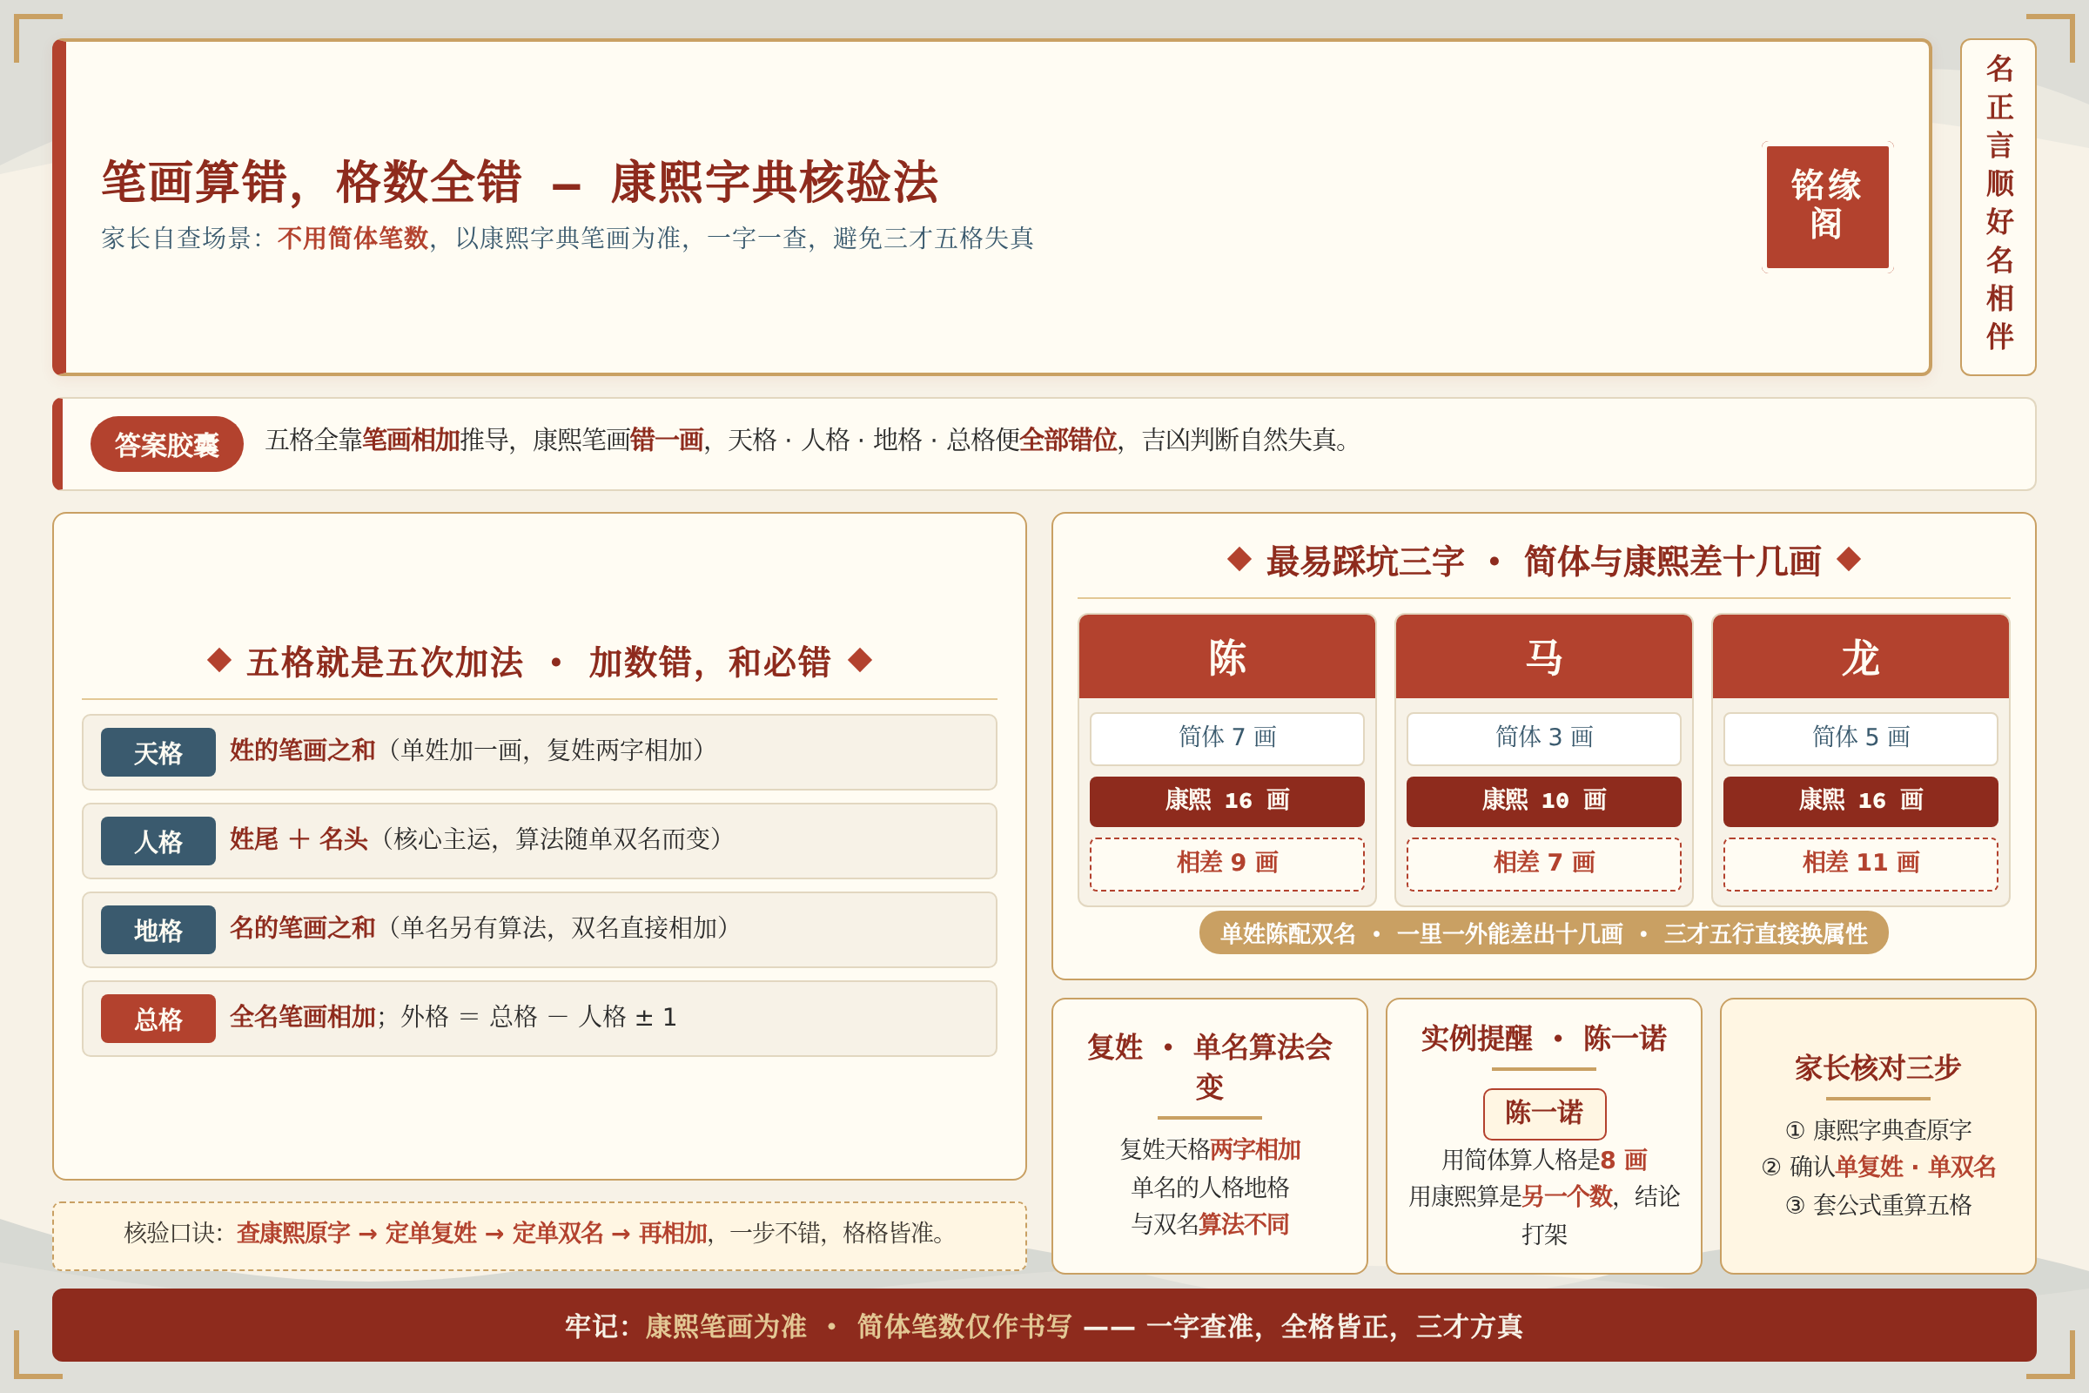The height and width of the screenshot is (1393, 2089).
Task: Click the 龙 character card header
Action: (x=1860, y=656)
